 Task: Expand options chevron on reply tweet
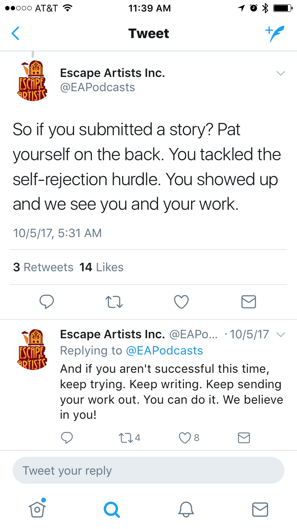[x=281, y=335]
